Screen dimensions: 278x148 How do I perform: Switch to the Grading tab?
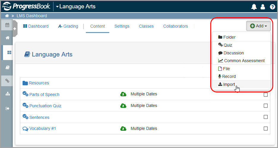pos(68,26)
